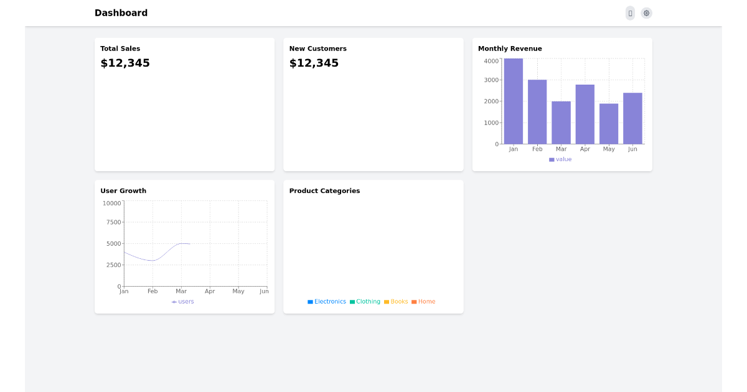
Task: Select the Product Categories card title
Action: click(324, 190)
